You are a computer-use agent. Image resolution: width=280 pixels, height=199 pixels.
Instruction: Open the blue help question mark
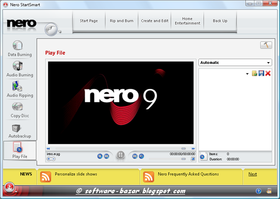coord(259,191)
